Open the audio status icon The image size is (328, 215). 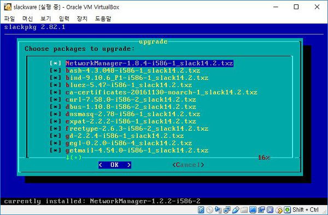point(218,210)
